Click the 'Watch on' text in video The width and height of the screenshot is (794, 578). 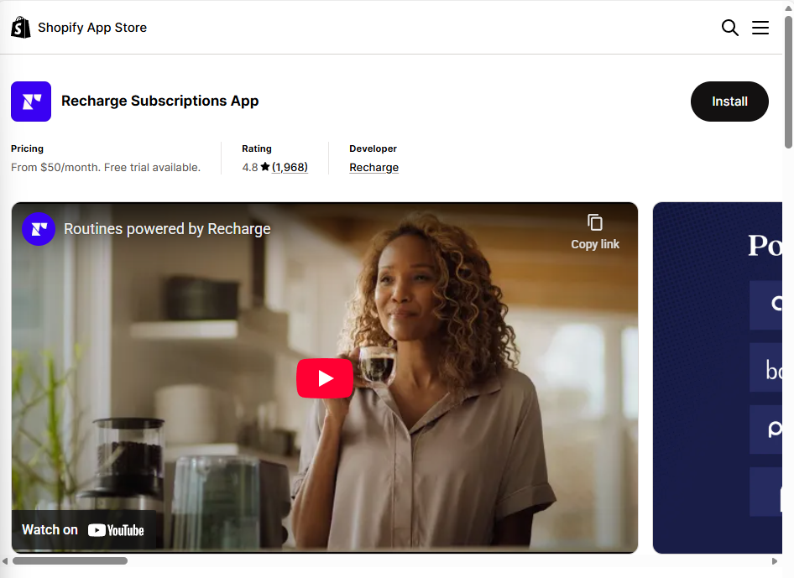pyautogui.click(x=50, y=529)
